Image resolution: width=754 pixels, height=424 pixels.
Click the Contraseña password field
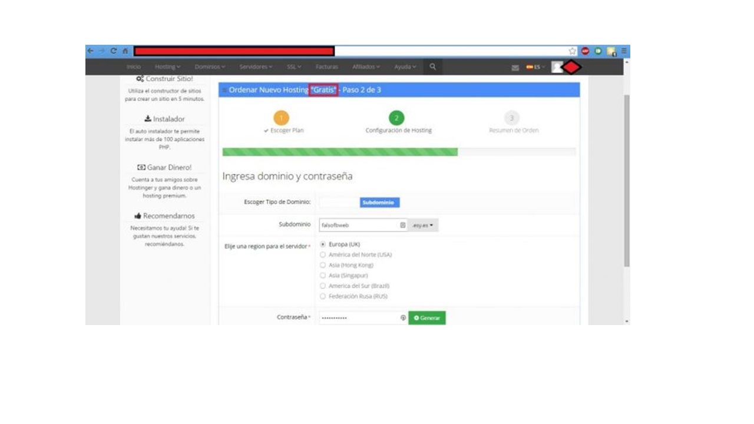363,318
